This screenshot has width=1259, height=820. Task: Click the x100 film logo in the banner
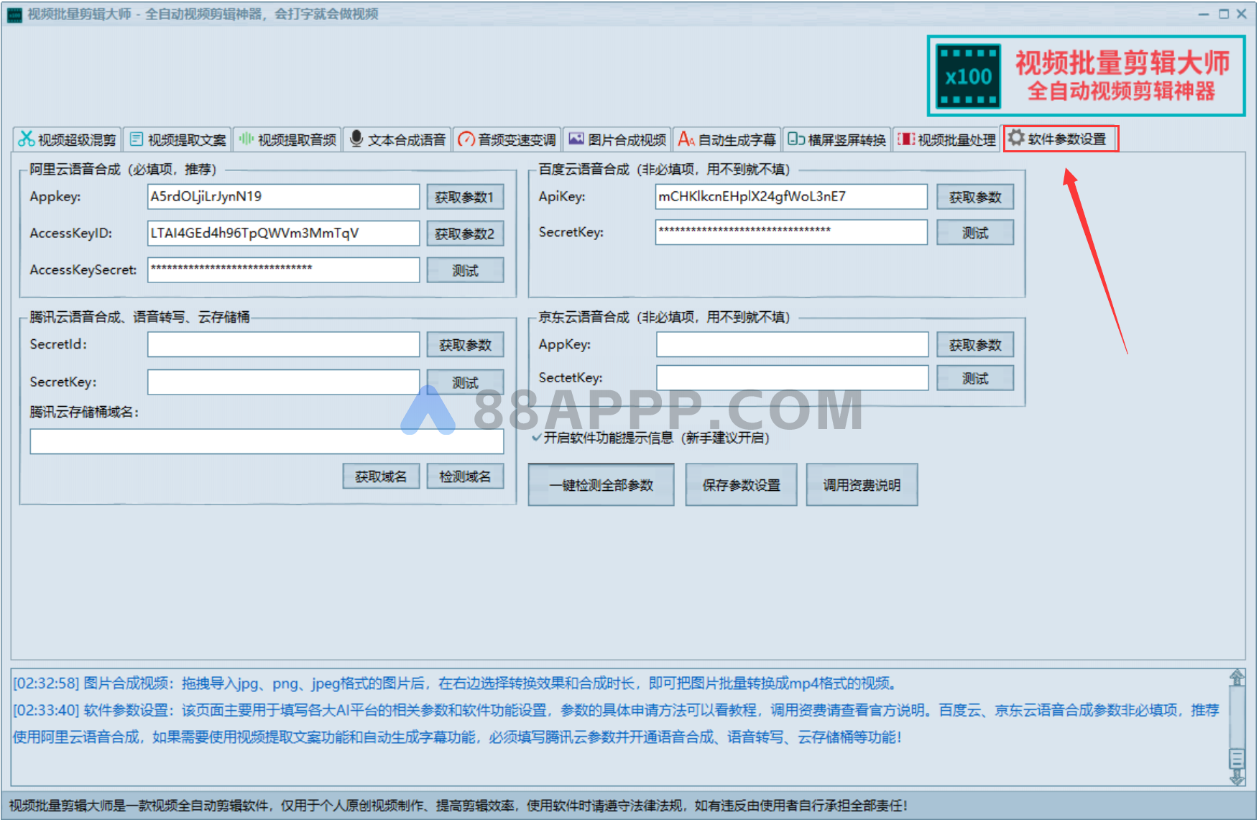tap(969, 76)
